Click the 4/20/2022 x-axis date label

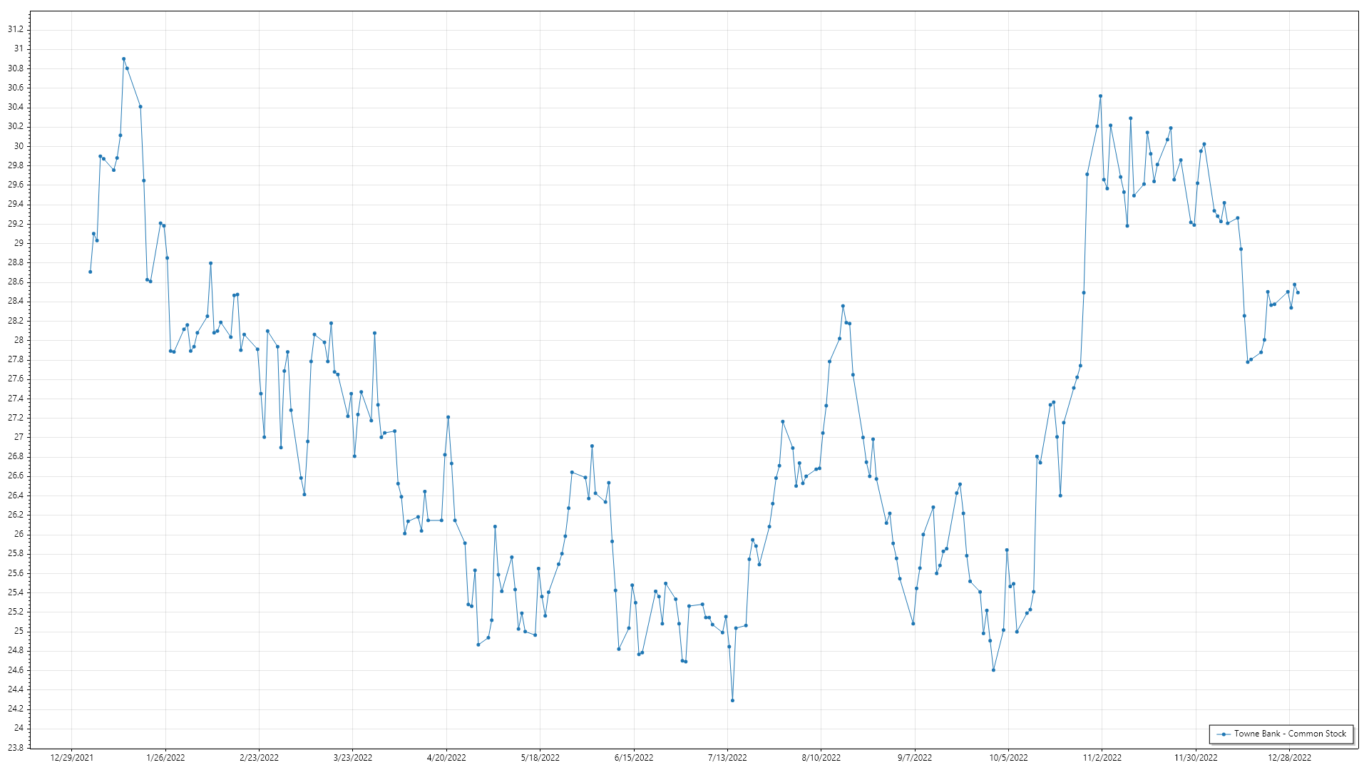tap(446, 757)
